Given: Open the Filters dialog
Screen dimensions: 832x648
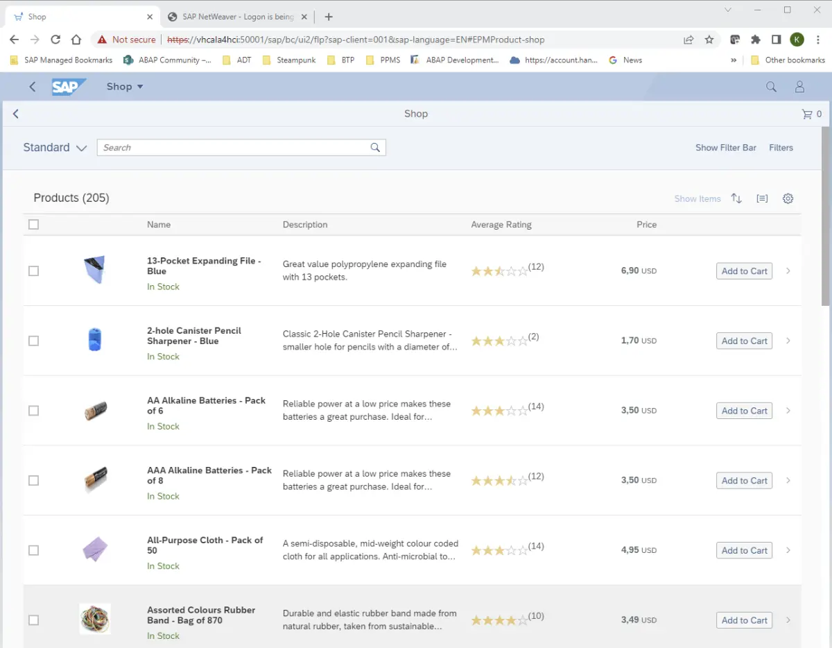Looking at the screenshot, I should [x=781, y=148].
